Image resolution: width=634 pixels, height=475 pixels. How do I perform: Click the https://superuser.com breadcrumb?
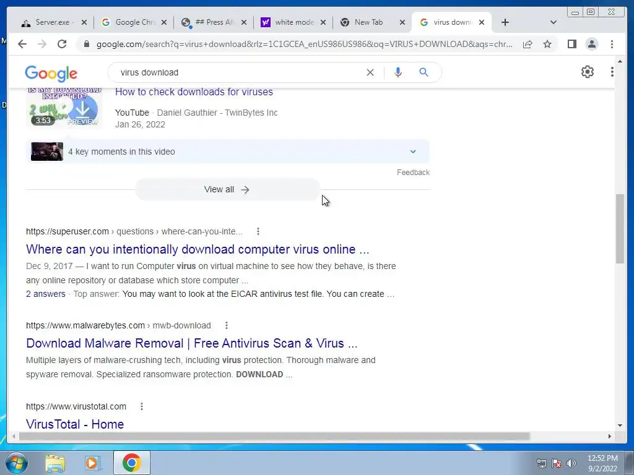pyautogui.click(x=67, y=231)
